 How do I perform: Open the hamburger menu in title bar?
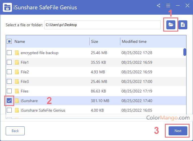(x=168, y=6)
